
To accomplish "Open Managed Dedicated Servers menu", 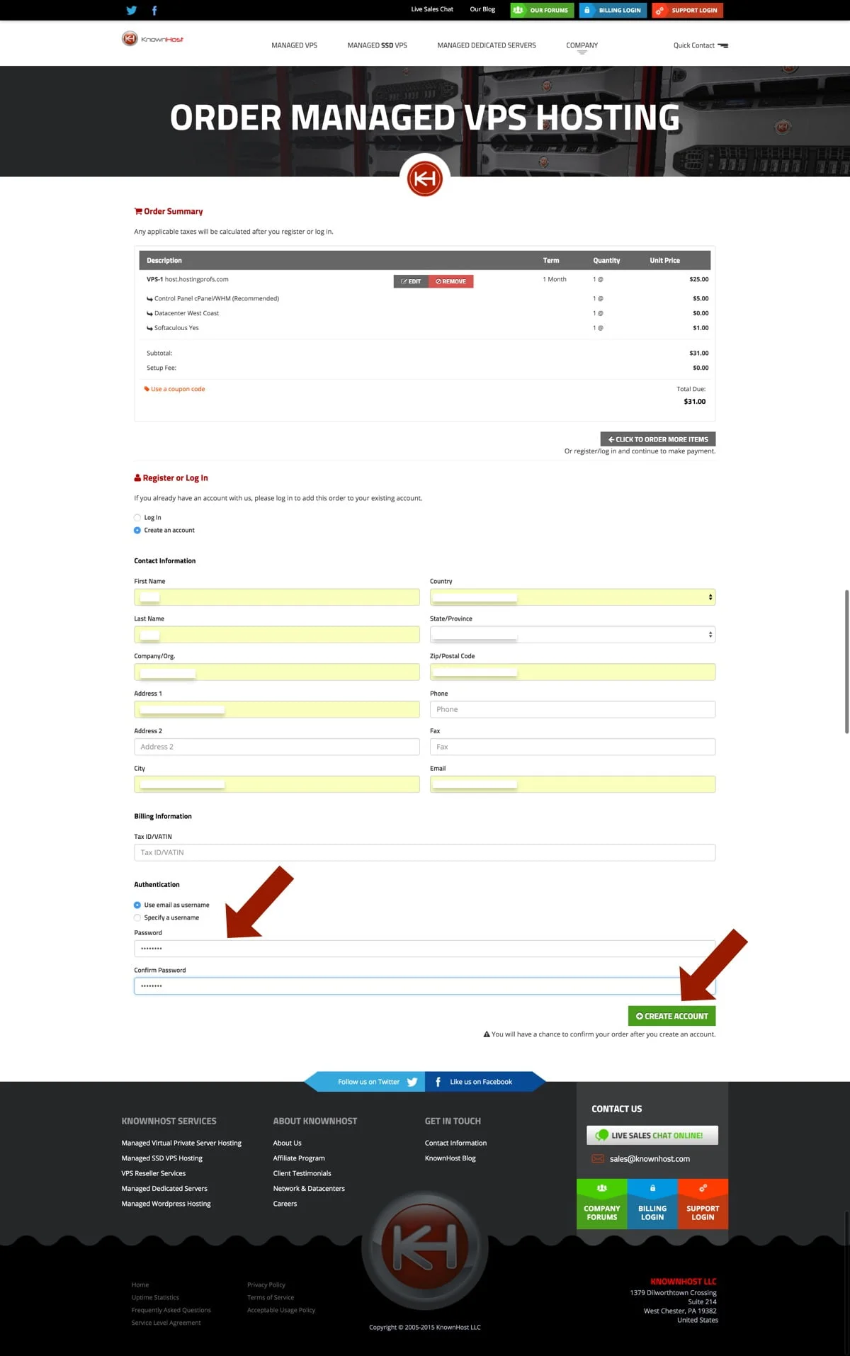I will coord(487,45).
